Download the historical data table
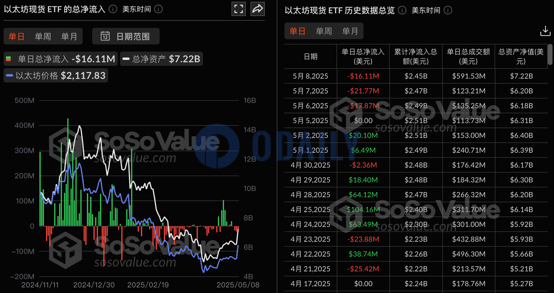 click(x=545, y=31)
